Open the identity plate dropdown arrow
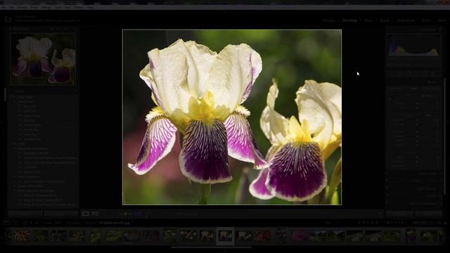450x253 pixels. pyautogui.click(x=78, y=20)
